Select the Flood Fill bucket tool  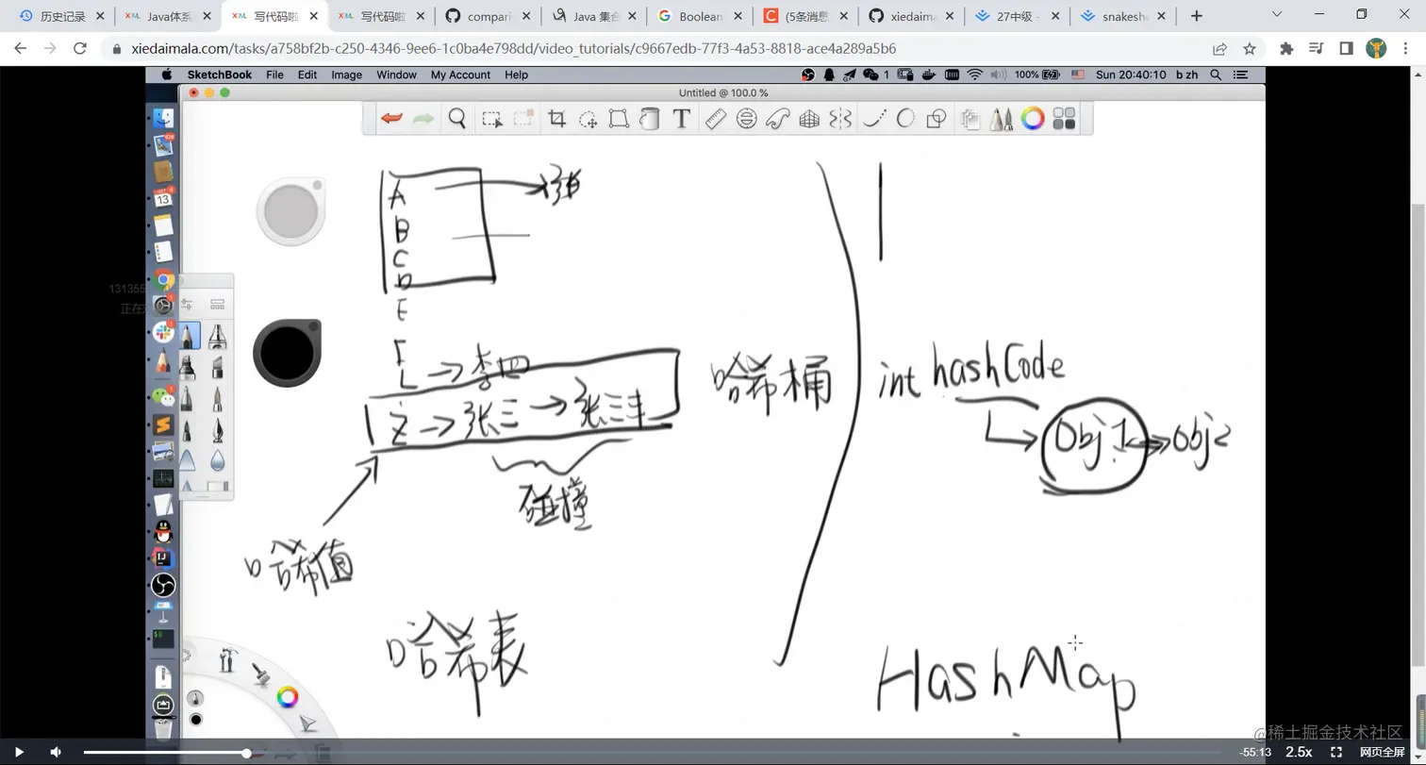[x=650, y=119]
